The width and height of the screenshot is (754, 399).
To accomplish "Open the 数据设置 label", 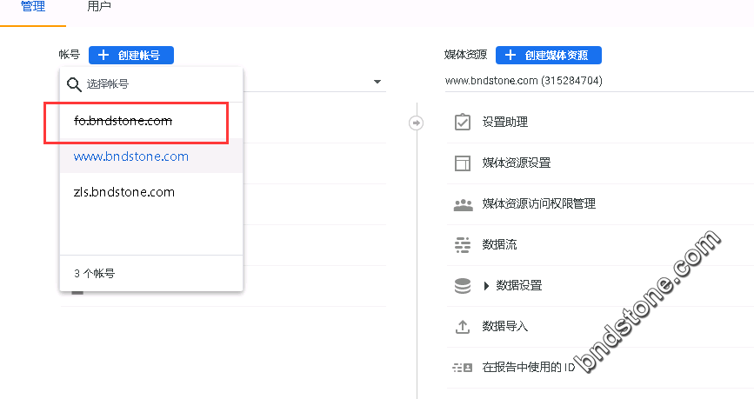I will [519, 285].
